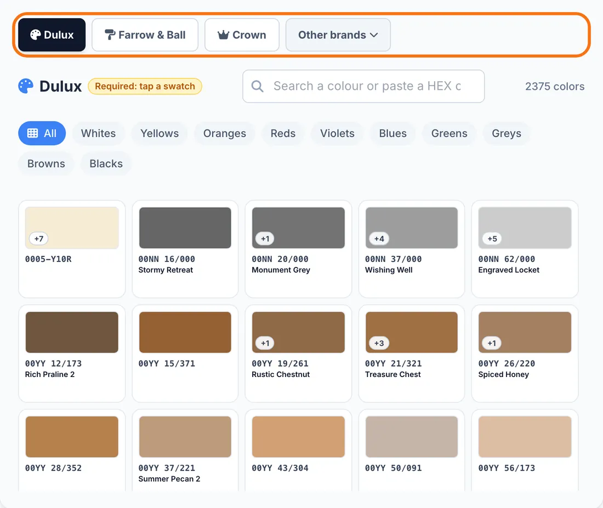Filter by Blues
This screenshot has width=603, height=508.
pyautogui.click(x=392, y=134)
